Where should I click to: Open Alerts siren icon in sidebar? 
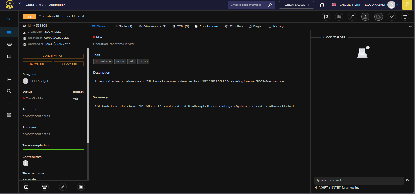coord(9,45)
